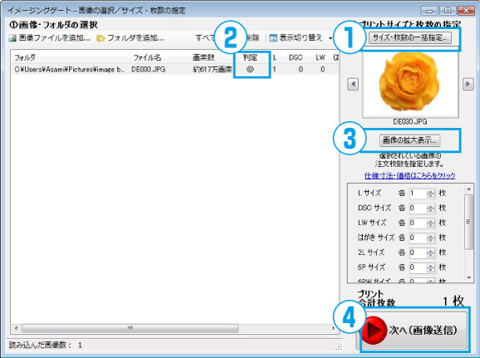This screenshot has height=358, width=480.
Task: Click the file list scroll-left arrow
Action: tap(16, 328)
